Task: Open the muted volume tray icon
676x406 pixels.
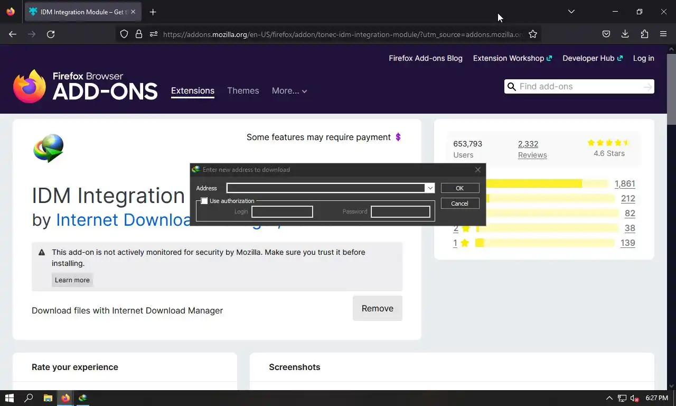Action: 635,398
